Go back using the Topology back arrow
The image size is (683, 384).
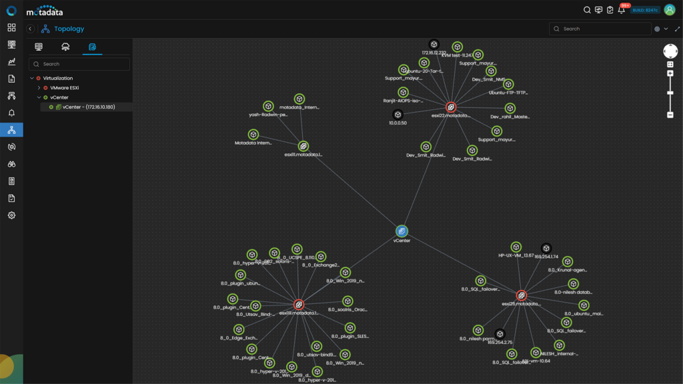tap(29, 29)
